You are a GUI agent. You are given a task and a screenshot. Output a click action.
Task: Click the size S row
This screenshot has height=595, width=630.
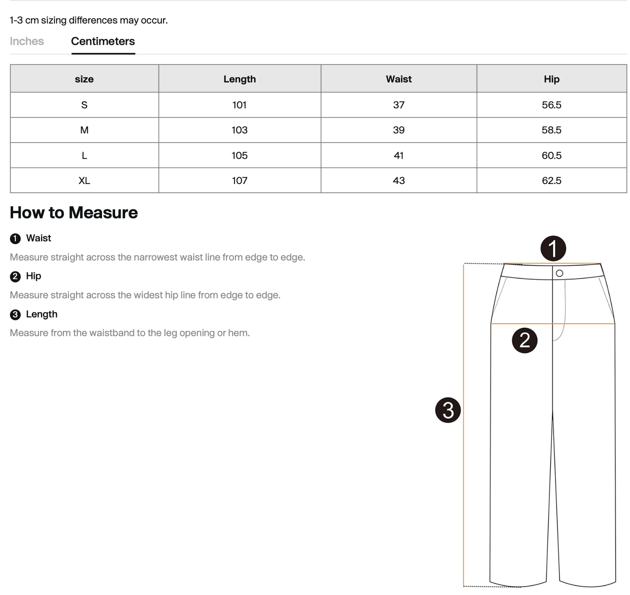pos(85,105)
